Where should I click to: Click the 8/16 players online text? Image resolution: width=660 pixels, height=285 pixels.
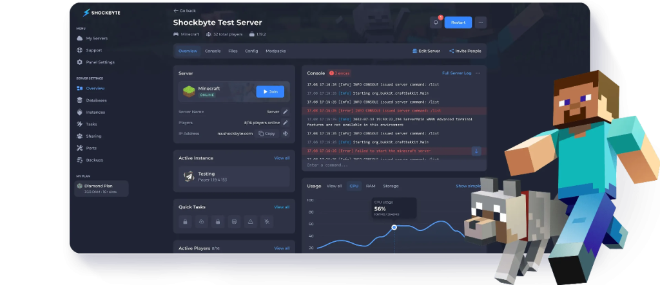point(262,123)
